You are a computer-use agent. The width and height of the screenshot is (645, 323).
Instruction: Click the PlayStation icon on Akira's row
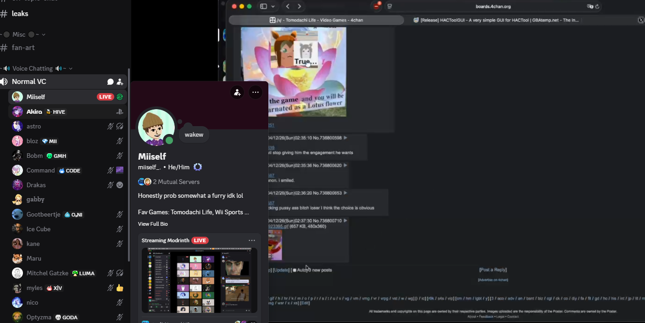tap(120, 111)
